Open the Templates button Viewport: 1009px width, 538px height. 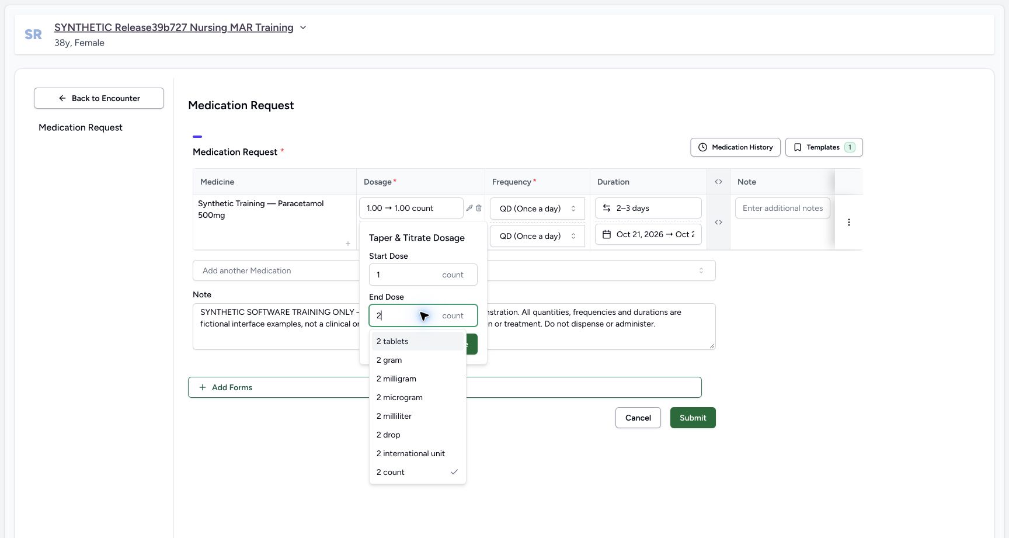(824, 147)
